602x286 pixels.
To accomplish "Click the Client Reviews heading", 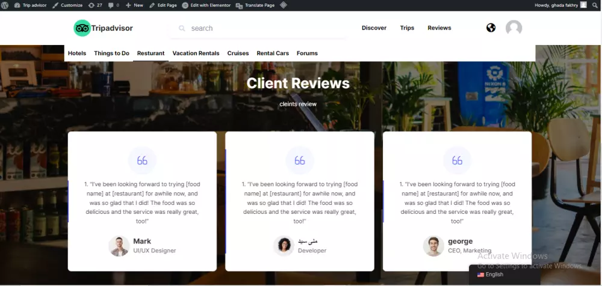I will (298, 83).
